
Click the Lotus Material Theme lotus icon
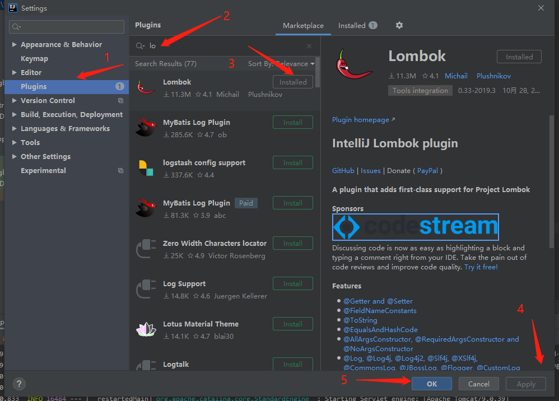pyautogui.click(x=146, y=329)
